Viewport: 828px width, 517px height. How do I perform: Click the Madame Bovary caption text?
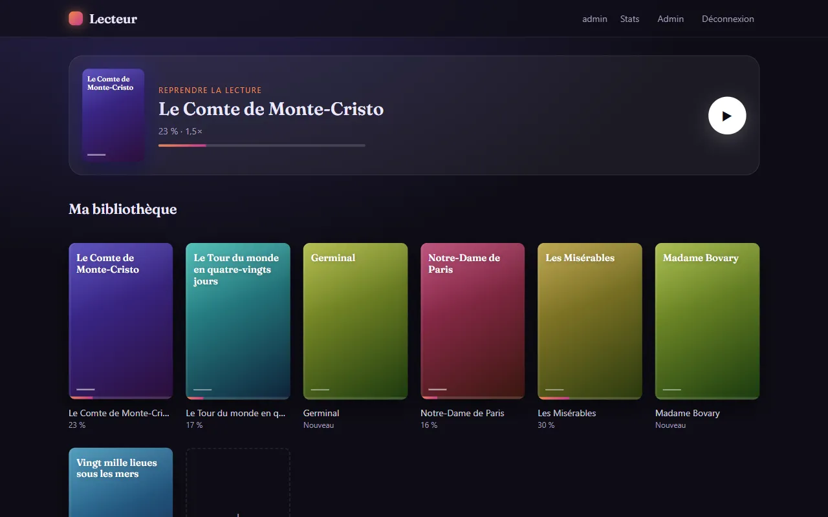(688, 413)
